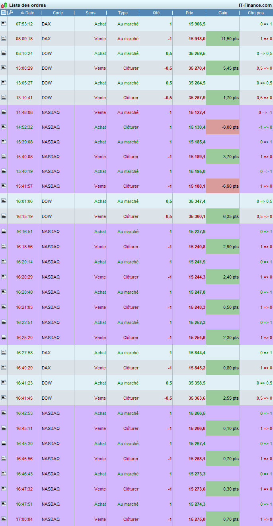Open the details icon for the 16:20:14 order
The image size is (273, 526).
4,262
